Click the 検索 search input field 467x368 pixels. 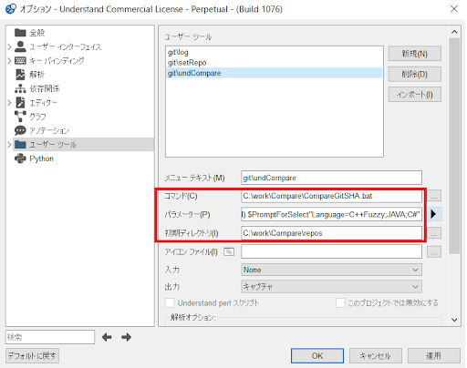tap(50, 337)
